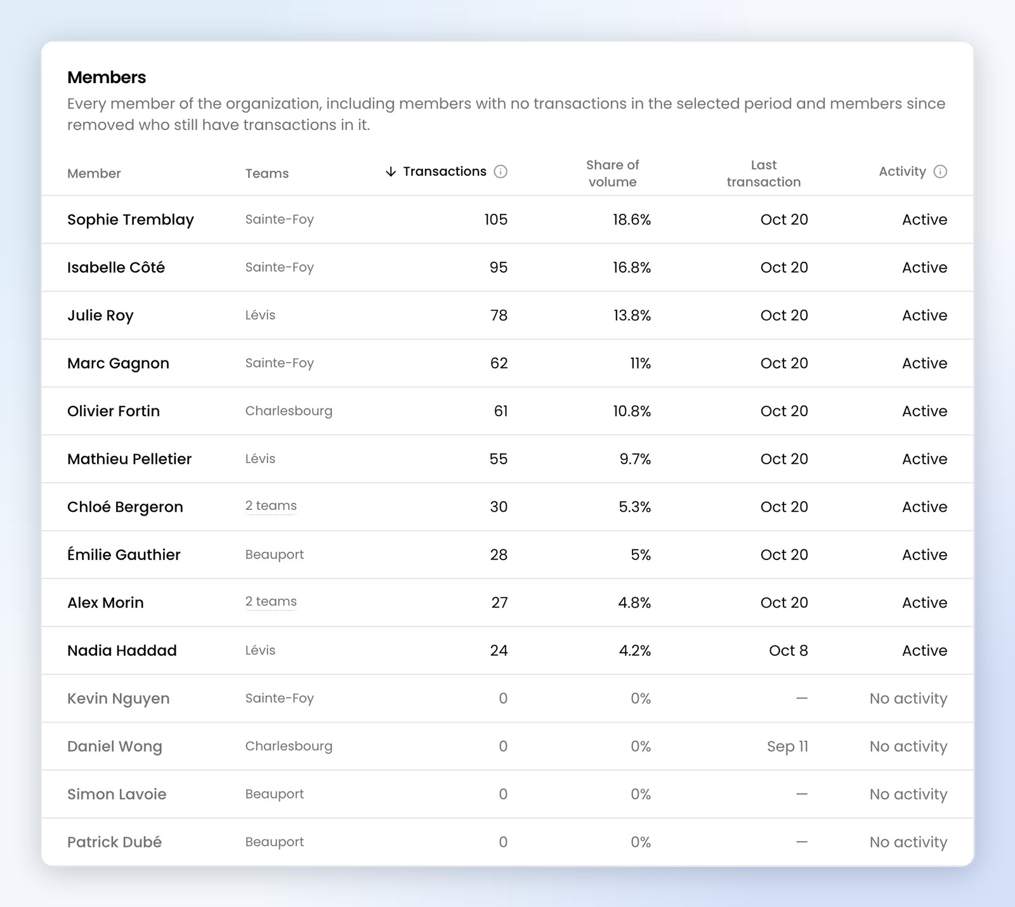
Task: Click the sort arrow beside Transactions
Action: coord(391,172)
